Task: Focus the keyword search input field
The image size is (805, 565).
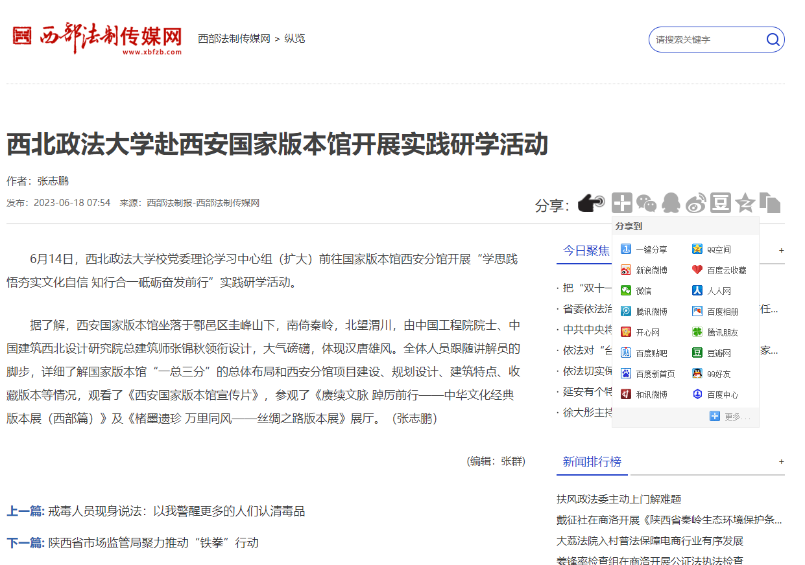Action: pyautogui.click(x=706, y=40)
